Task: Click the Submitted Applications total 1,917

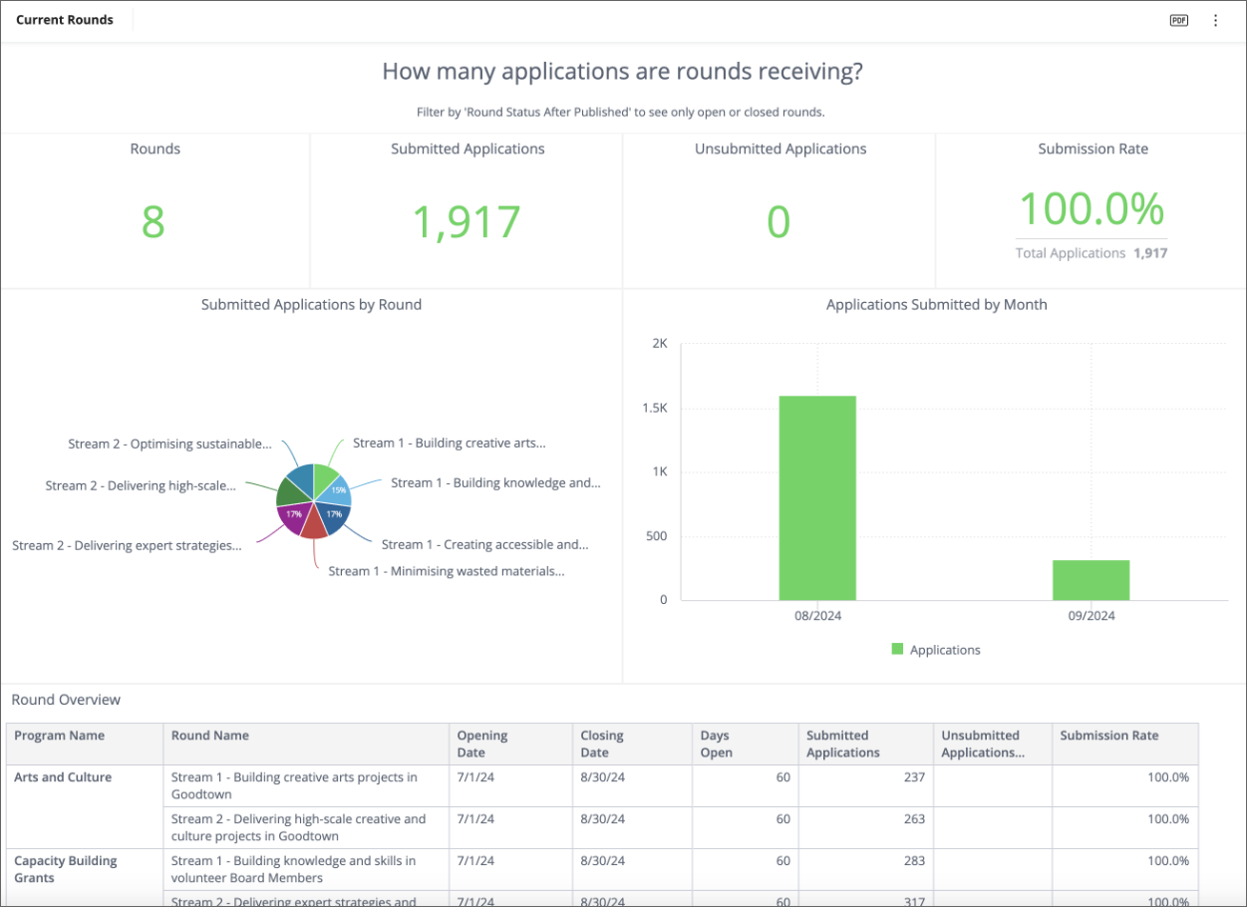Action: click(467, 222)
